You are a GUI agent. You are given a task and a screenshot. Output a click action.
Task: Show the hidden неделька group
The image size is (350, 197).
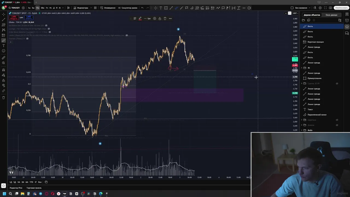[337, 120]
